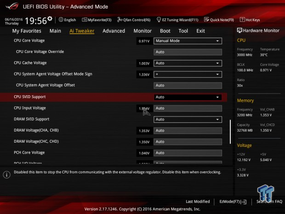Click the Hot Keys question mark icon
Screen dimensions: 285x214
click(242, 20)
